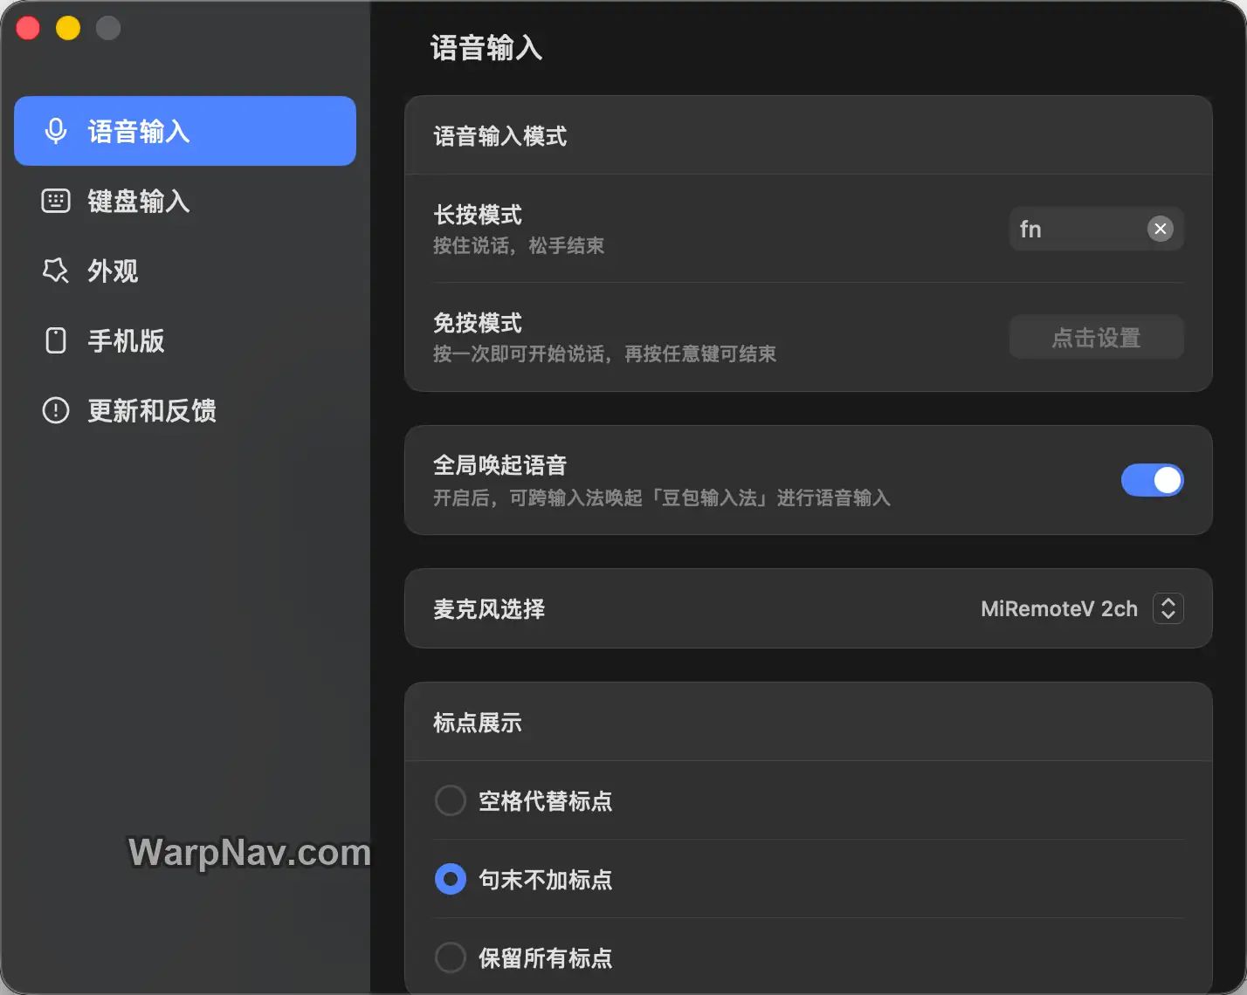Viewport: 1247px width, 995px height.
Task: Click the appearance icon beside 外观
Action: (x=56, y=271)
